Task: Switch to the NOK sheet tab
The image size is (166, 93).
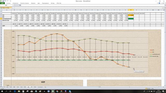Action: tap(35, 87)
